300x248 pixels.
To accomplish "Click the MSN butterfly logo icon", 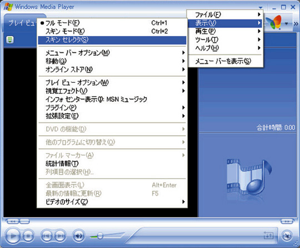I will point(274,23).
